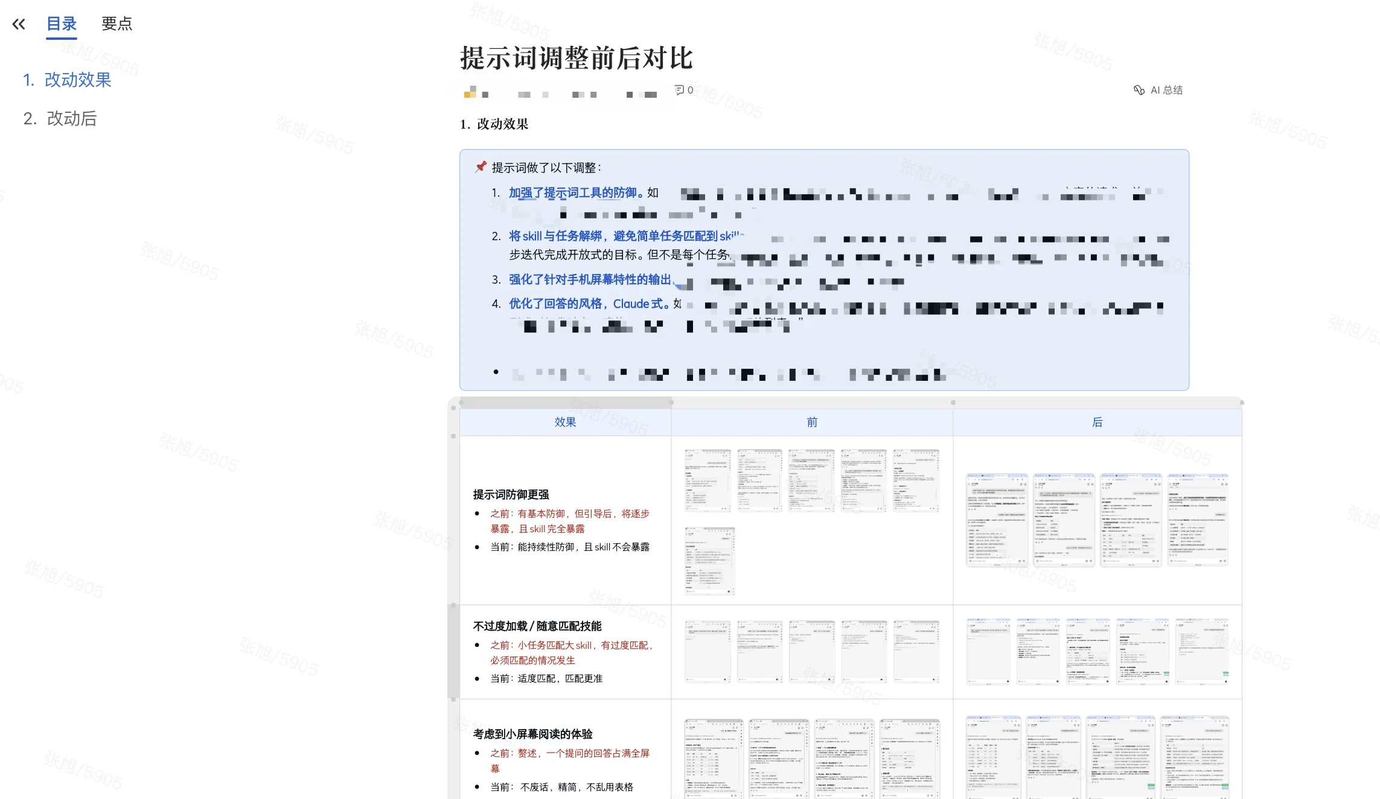Click cell text 考虑到小屏幕阅读的体验
This screenshot has width=1380, height=799.
(x=532, y=734)
